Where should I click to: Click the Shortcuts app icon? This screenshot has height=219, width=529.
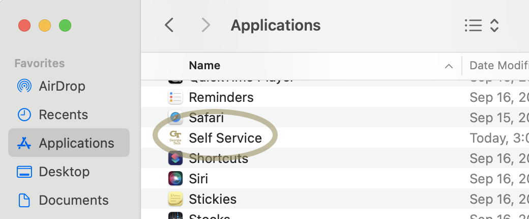coord(175,158)
